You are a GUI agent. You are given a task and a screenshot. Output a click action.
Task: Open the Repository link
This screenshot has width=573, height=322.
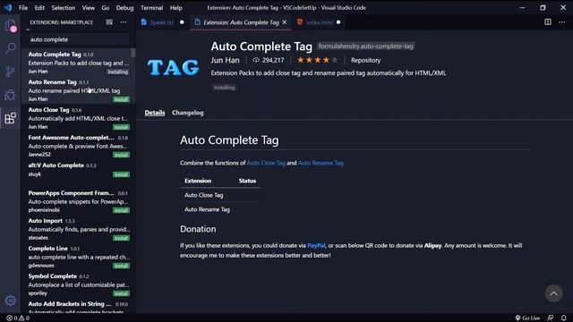tap(366, 60)
